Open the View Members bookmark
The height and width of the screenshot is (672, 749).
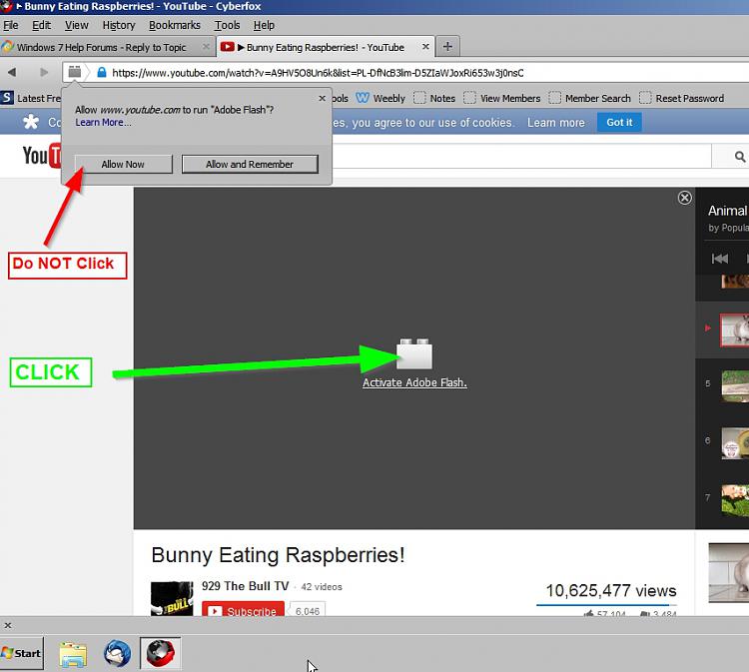502,98
